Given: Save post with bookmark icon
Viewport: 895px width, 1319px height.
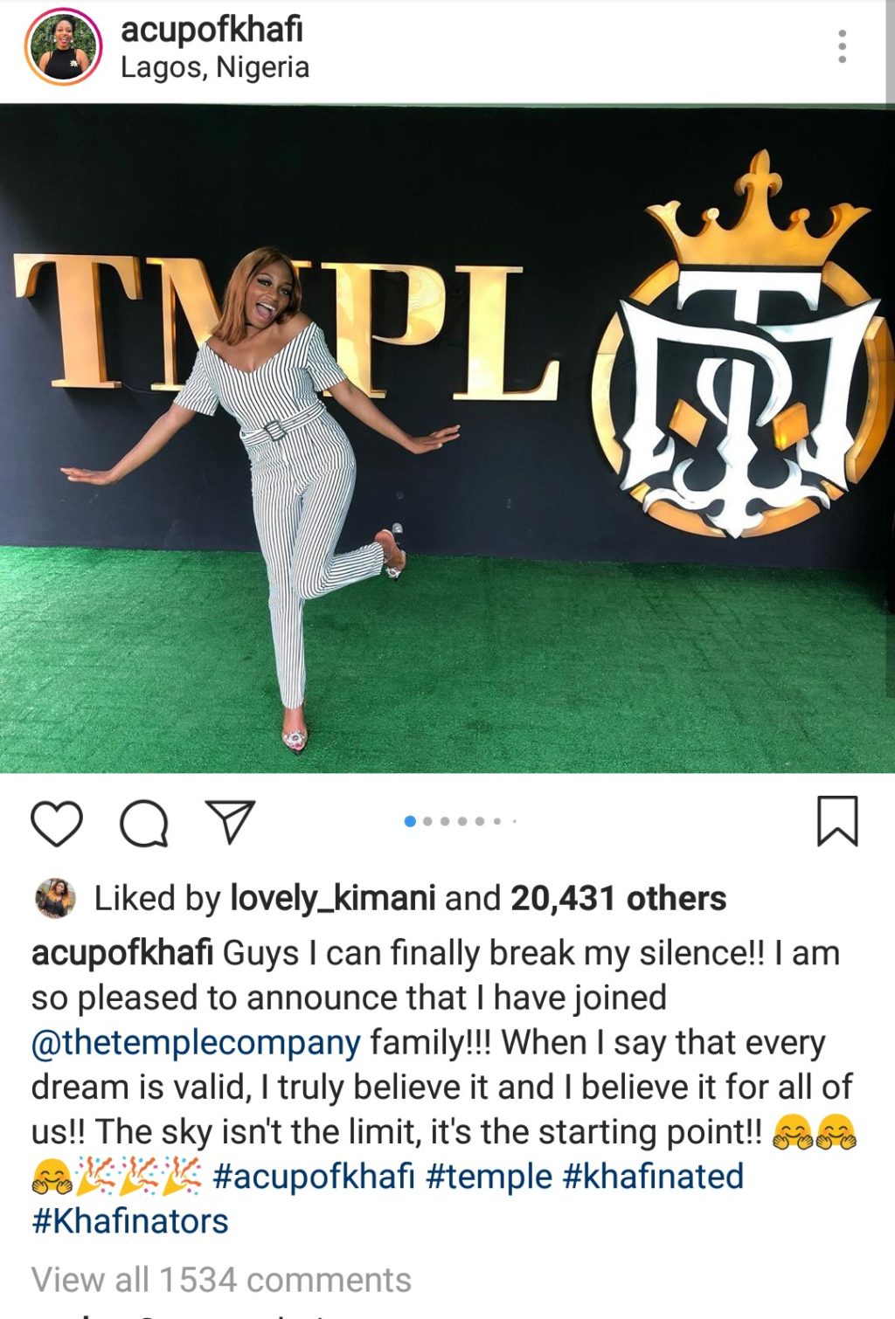Looking at the screenshot, I should click(x=837, y=821).
